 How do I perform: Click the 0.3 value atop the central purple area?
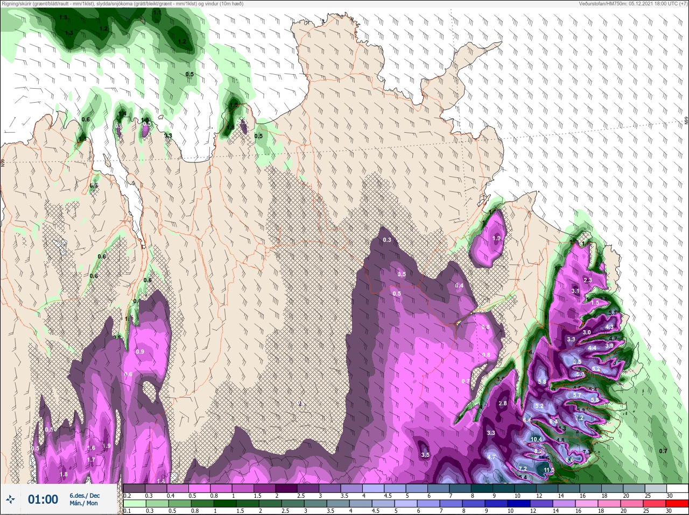387,240
